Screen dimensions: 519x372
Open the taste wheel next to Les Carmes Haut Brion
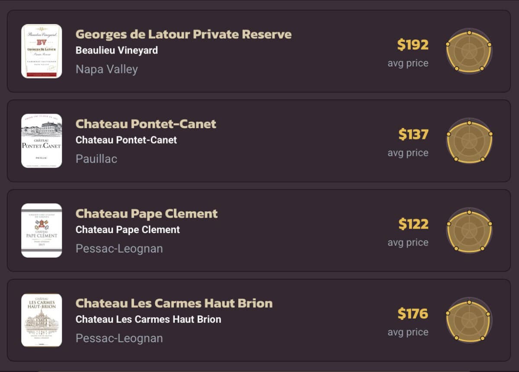click(468, 319)
